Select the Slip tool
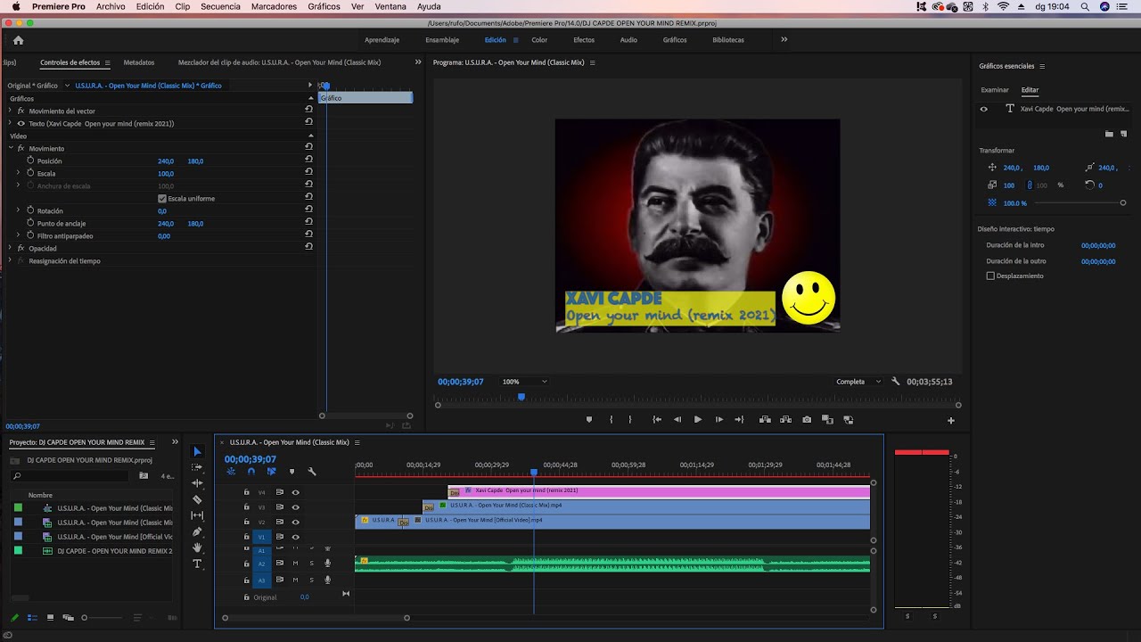Viewport: 1141px width, 642px height. [197, 515]
